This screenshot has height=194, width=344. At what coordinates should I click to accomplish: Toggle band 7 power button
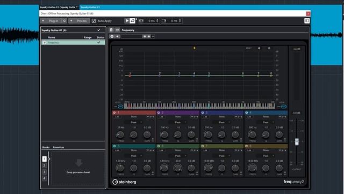[x=203, y=146]
